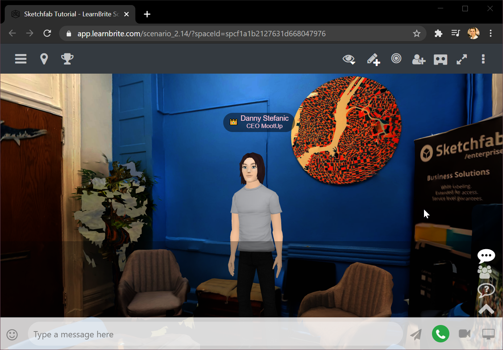Click the message input field
This screenshot has width=503, height=350.
(x=215, y=334)
